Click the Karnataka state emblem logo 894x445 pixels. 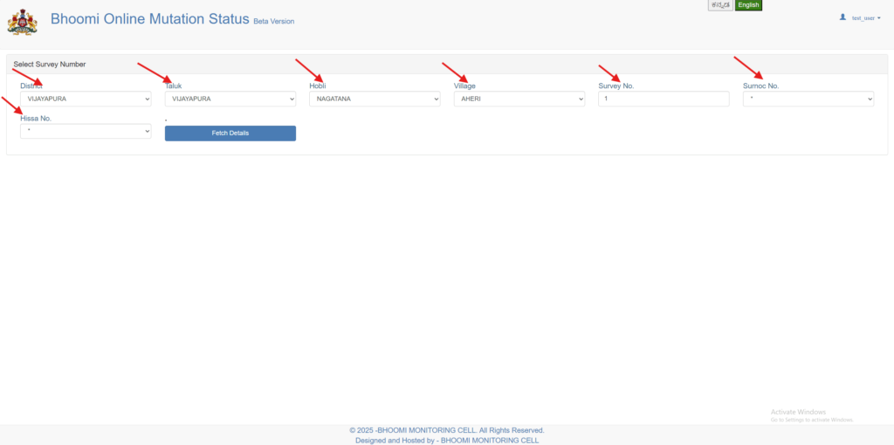click(23, 22)
